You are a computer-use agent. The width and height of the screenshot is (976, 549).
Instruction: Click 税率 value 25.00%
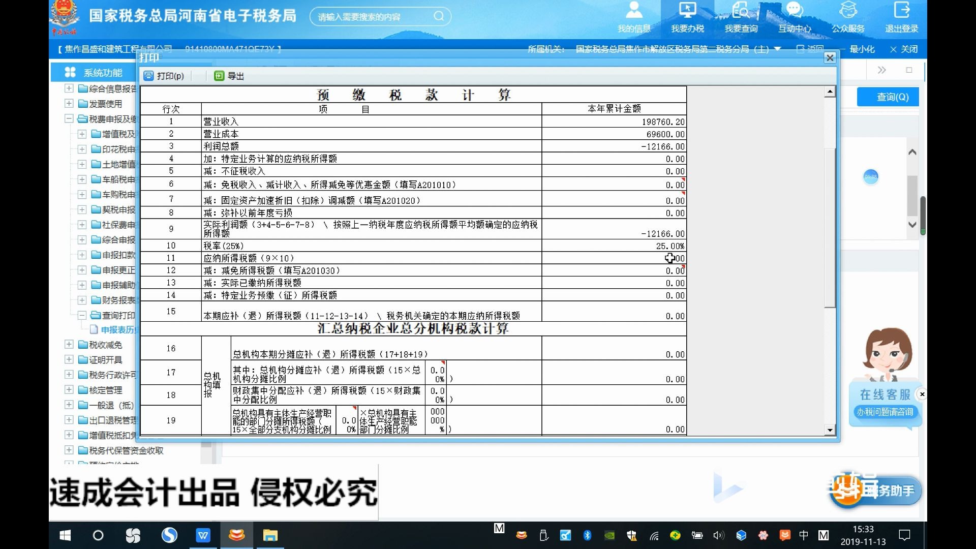(x=670, y=246)
